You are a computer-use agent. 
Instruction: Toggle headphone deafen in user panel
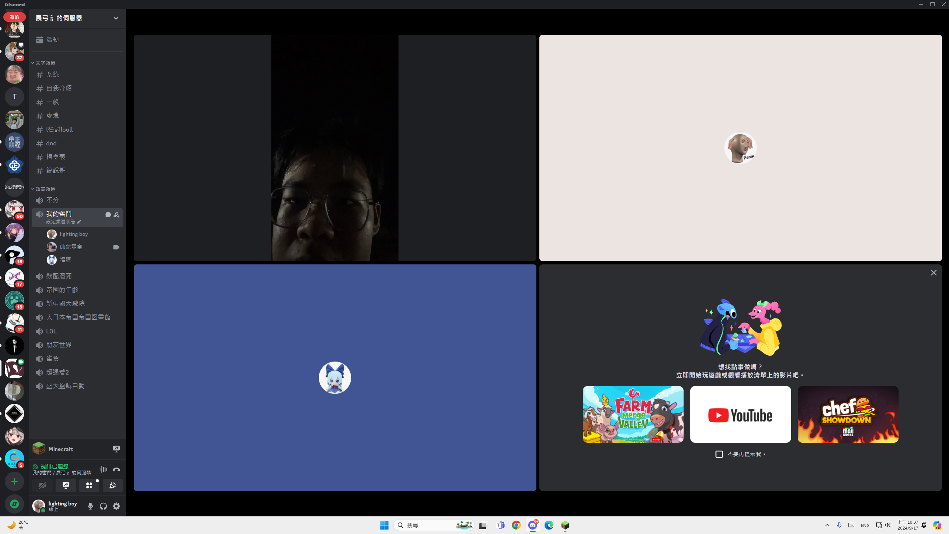coord(103,506)
